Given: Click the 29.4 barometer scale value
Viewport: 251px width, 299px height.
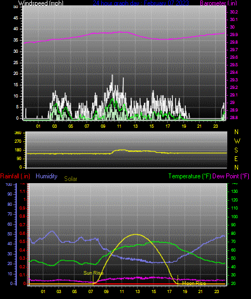Looking at the screenshot, I should point(234,73).
